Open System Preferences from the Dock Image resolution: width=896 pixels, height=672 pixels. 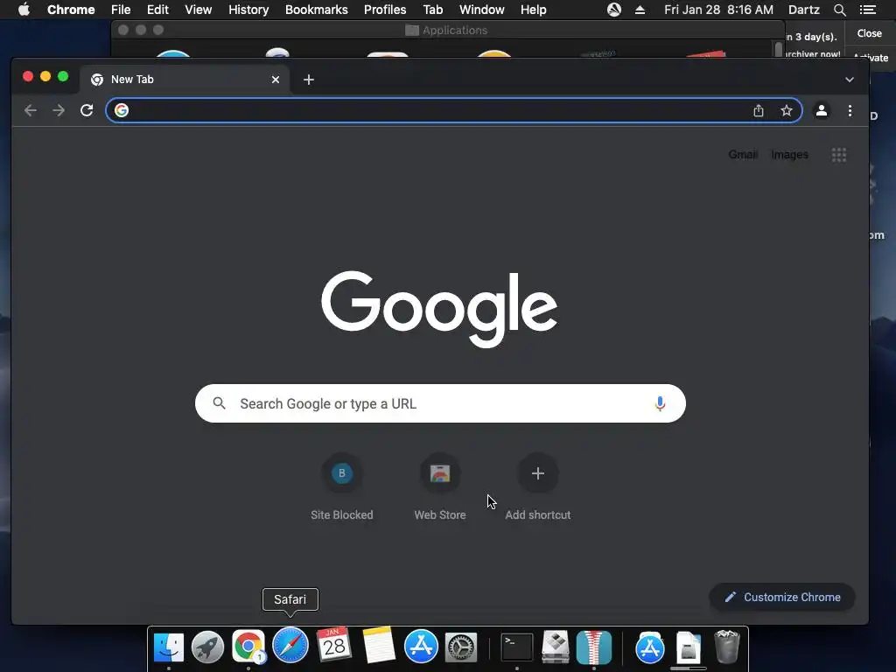point(461,647)
